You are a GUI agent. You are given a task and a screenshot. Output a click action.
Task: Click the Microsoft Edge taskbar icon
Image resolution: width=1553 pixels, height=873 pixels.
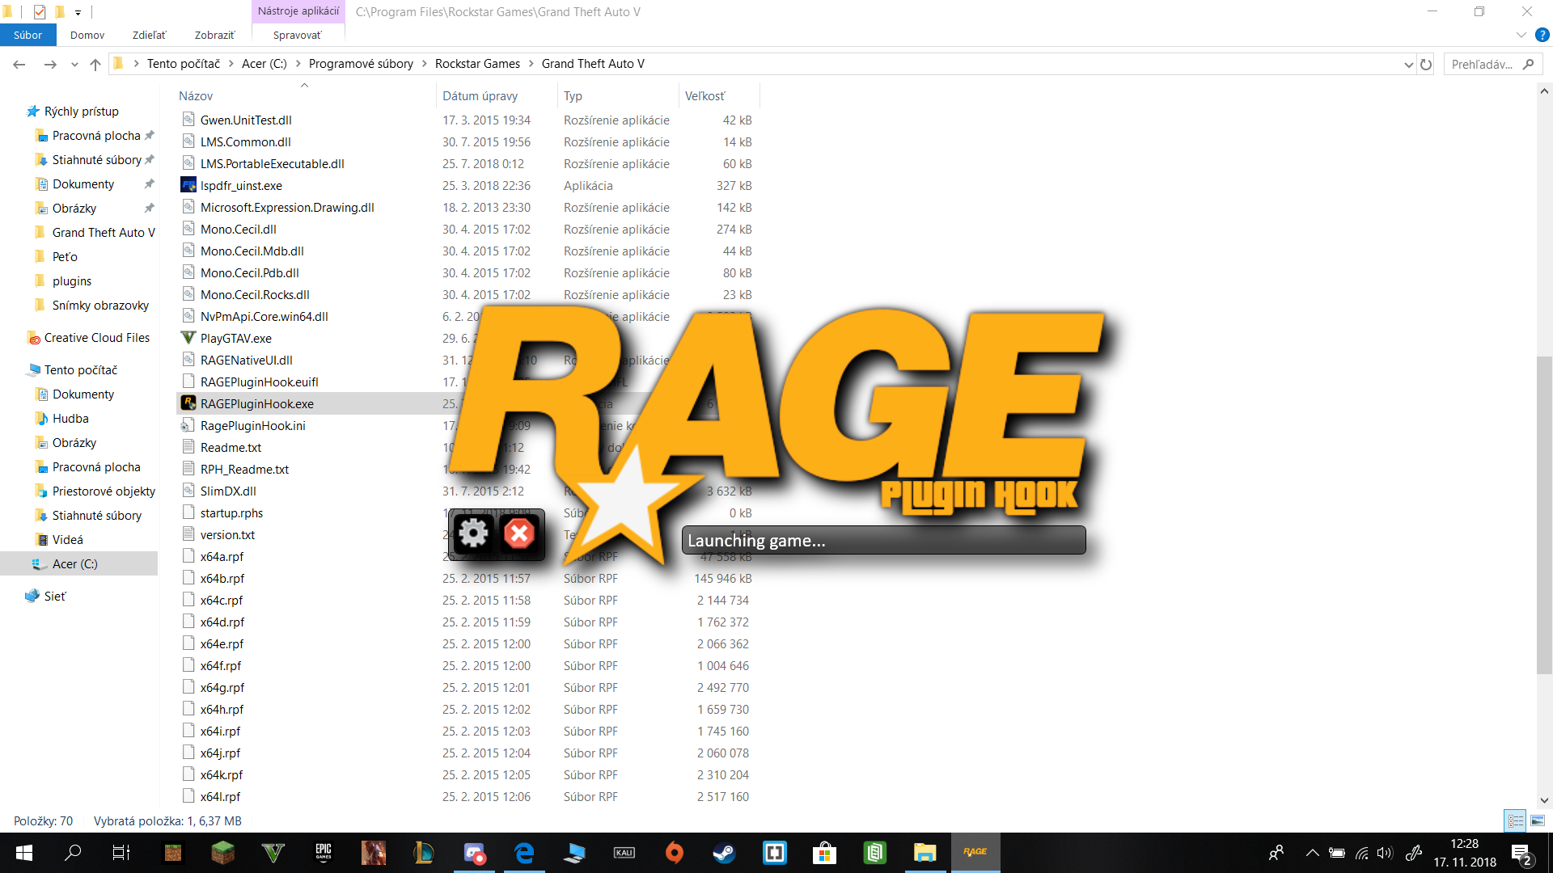tap(524, 853)
